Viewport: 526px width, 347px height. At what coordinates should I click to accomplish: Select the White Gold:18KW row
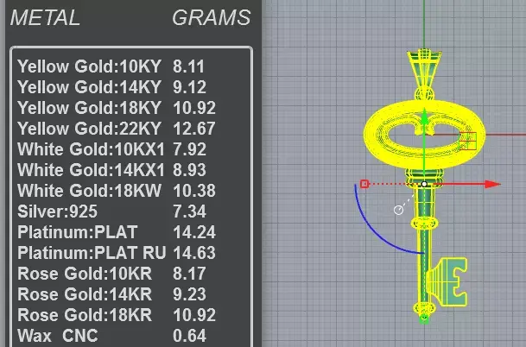pyautogui.click(x=117, y=191)
